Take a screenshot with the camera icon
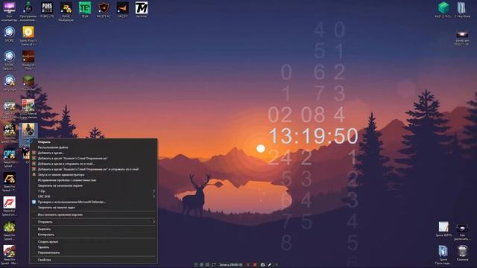This screenshot has width=477, height=268. pos(262,265)
